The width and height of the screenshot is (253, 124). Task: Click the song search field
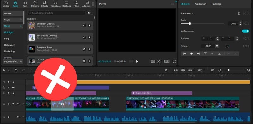(56, 13)
